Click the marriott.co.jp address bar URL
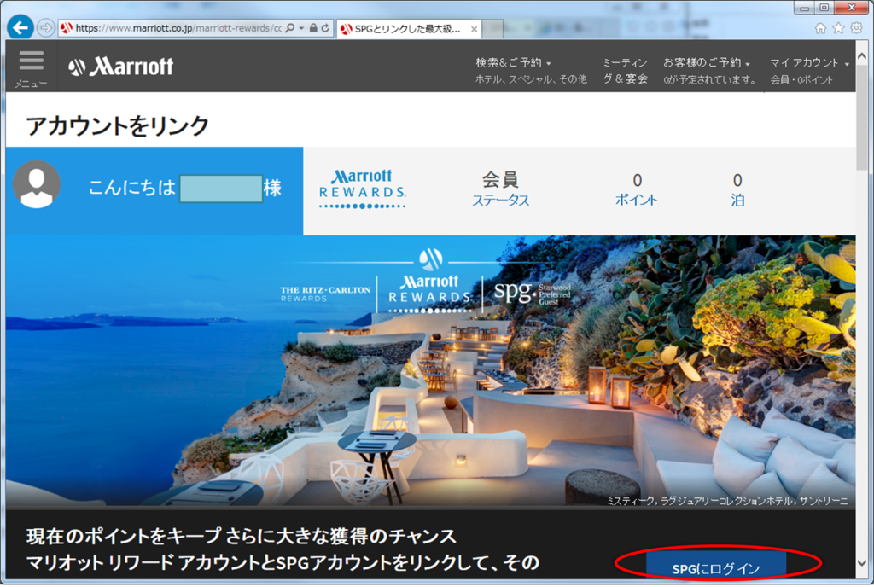This screenshot has width=874, height=587. [x=178, y=28]
